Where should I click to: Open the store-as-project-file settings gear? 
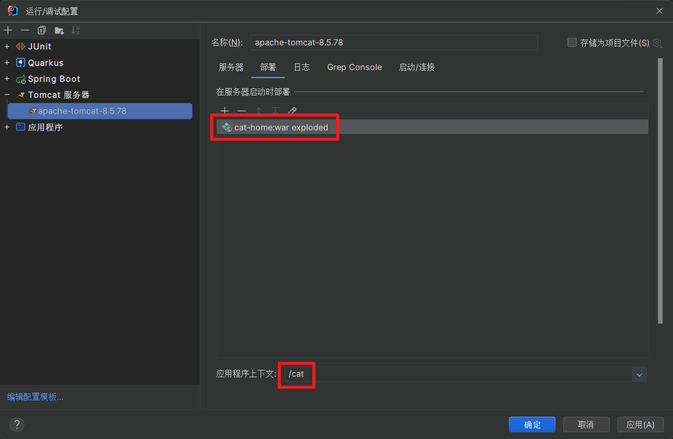(x=657, y=43)
